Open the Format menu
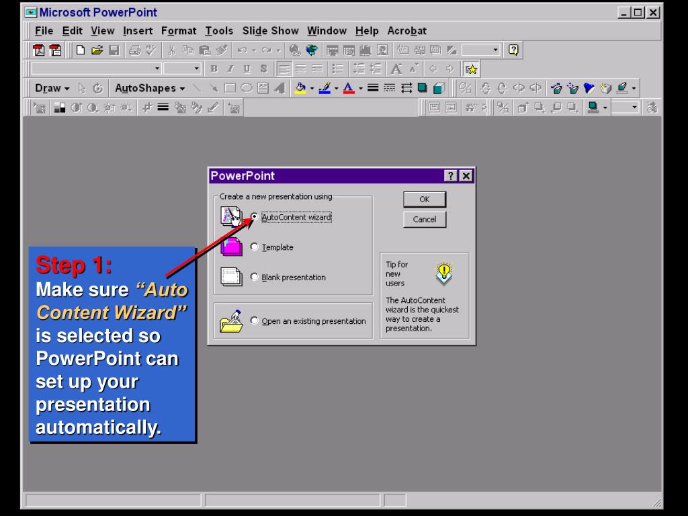The height and width of the screenshot is (516, 688). point(179,31)
